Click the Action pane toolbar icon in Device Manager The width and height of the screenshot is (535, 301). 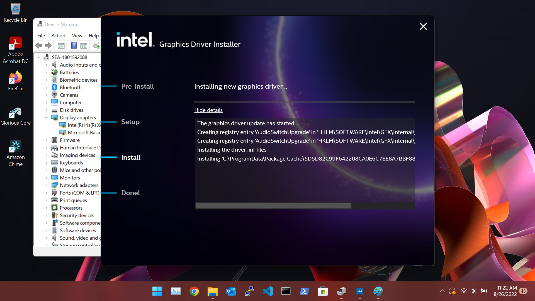(x=84, y=45)
